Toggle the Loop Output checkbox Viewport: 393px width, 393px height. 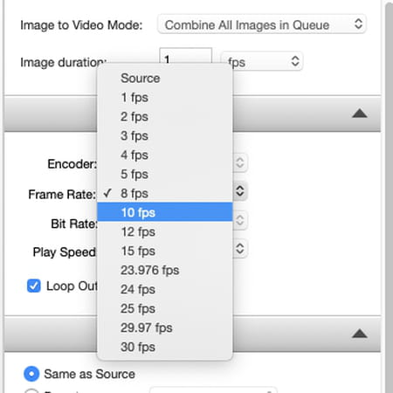point(34,286)
